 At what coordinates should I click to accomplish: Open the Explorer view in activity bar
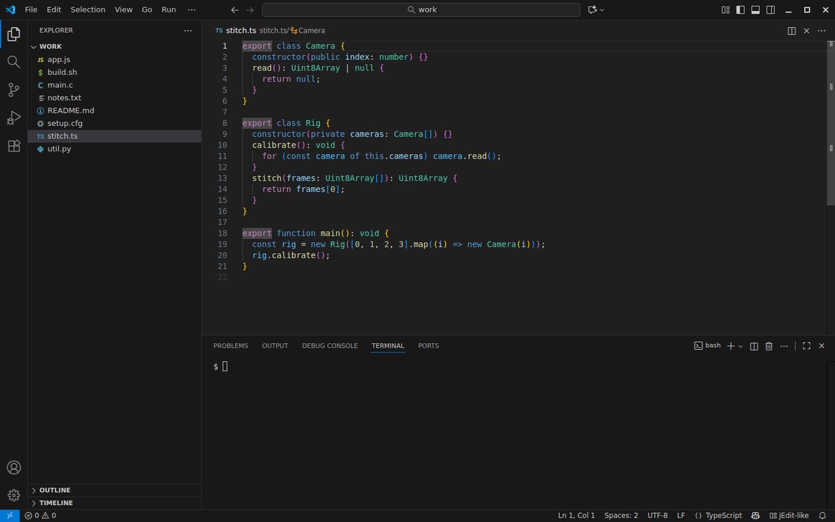pos(14,35)
